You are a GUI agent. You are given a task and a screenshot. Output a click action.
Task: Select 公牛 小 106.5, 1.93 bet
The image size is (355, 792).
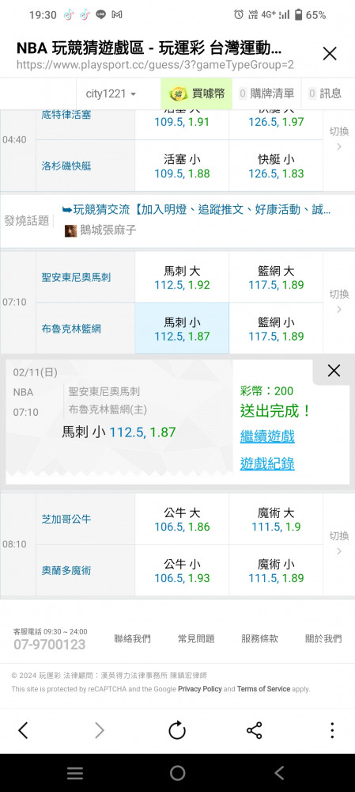182,570
